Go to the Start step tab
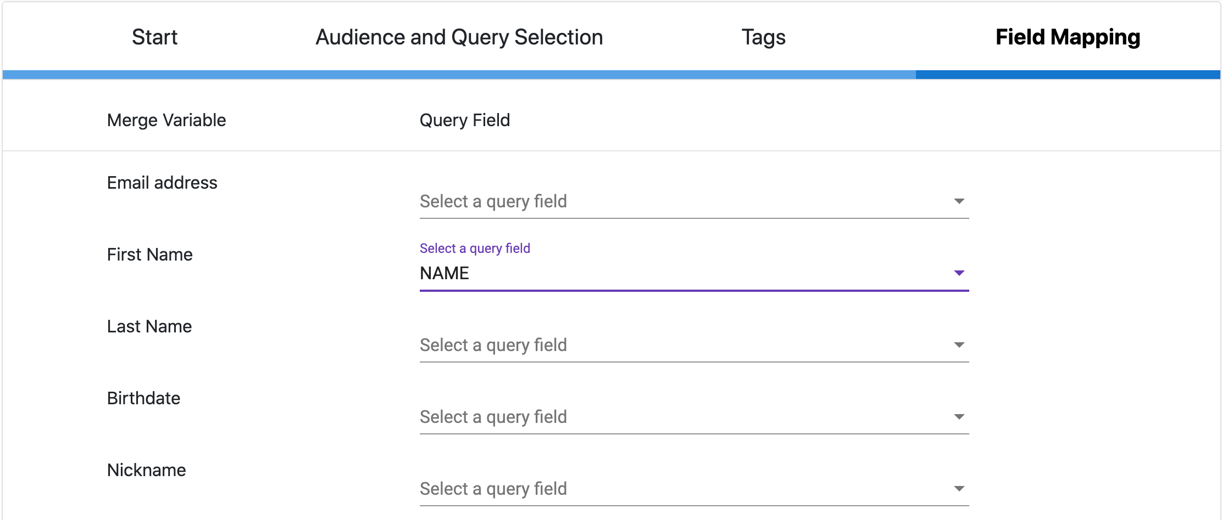 154,37
